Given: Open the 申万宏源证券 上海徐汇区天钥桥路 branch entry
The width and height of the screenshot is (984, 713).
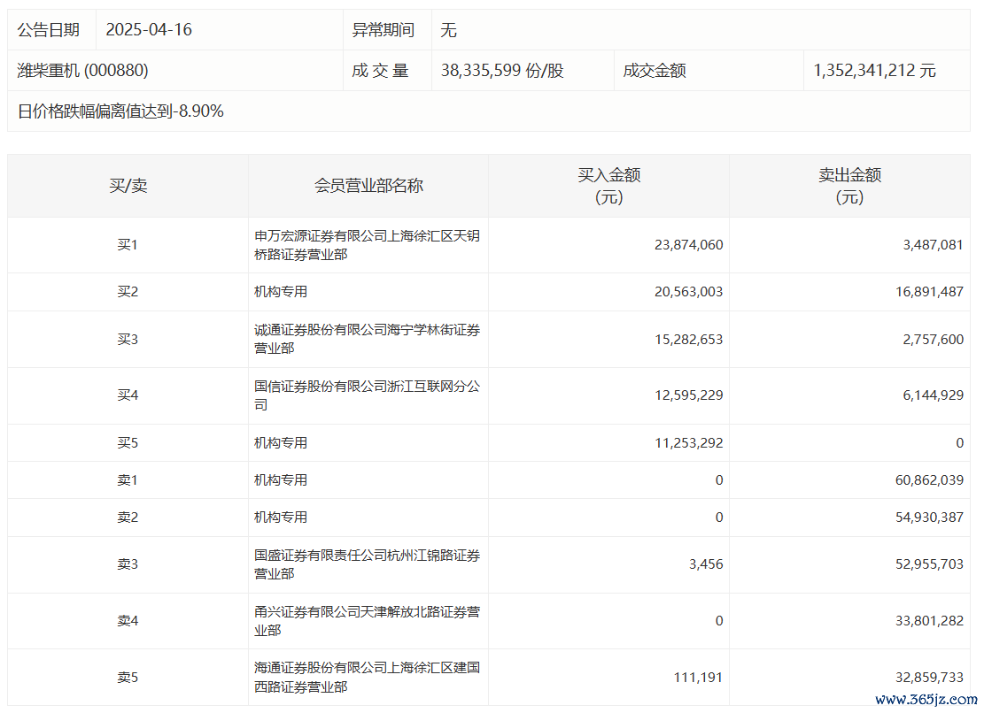Looking at the screenshot, I should click(367, 245).
